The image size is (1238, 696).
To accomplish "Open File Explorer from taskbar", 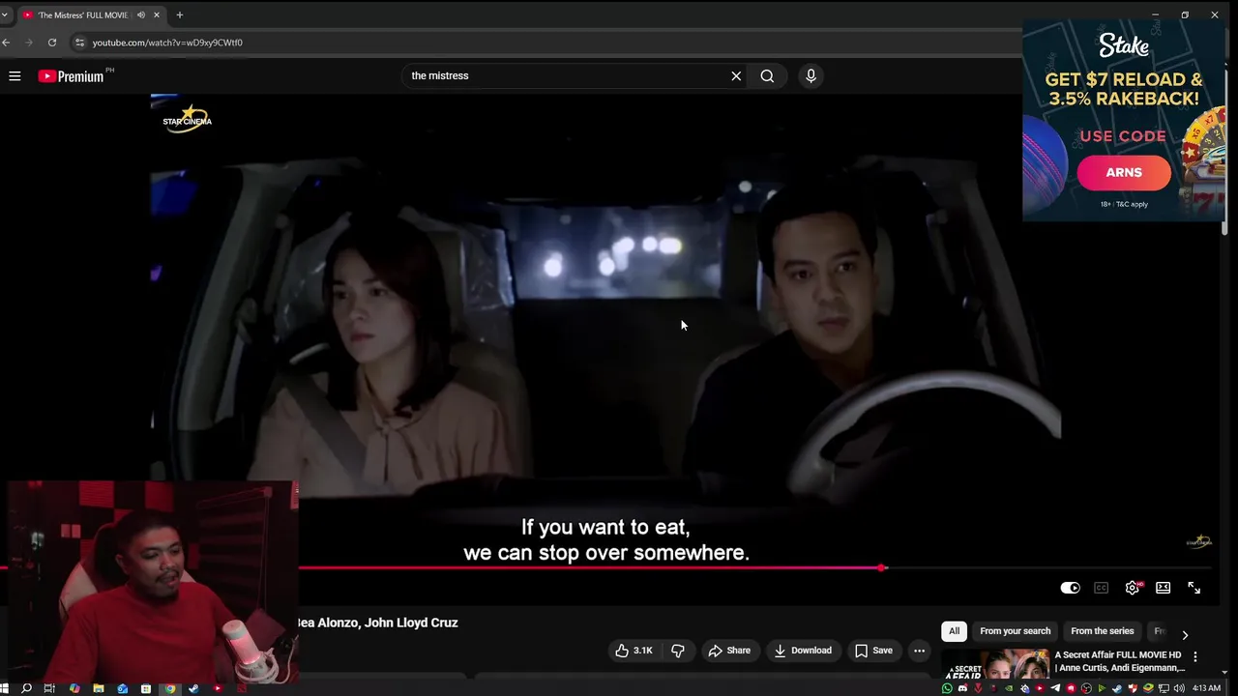I will (x=99, y=688).
